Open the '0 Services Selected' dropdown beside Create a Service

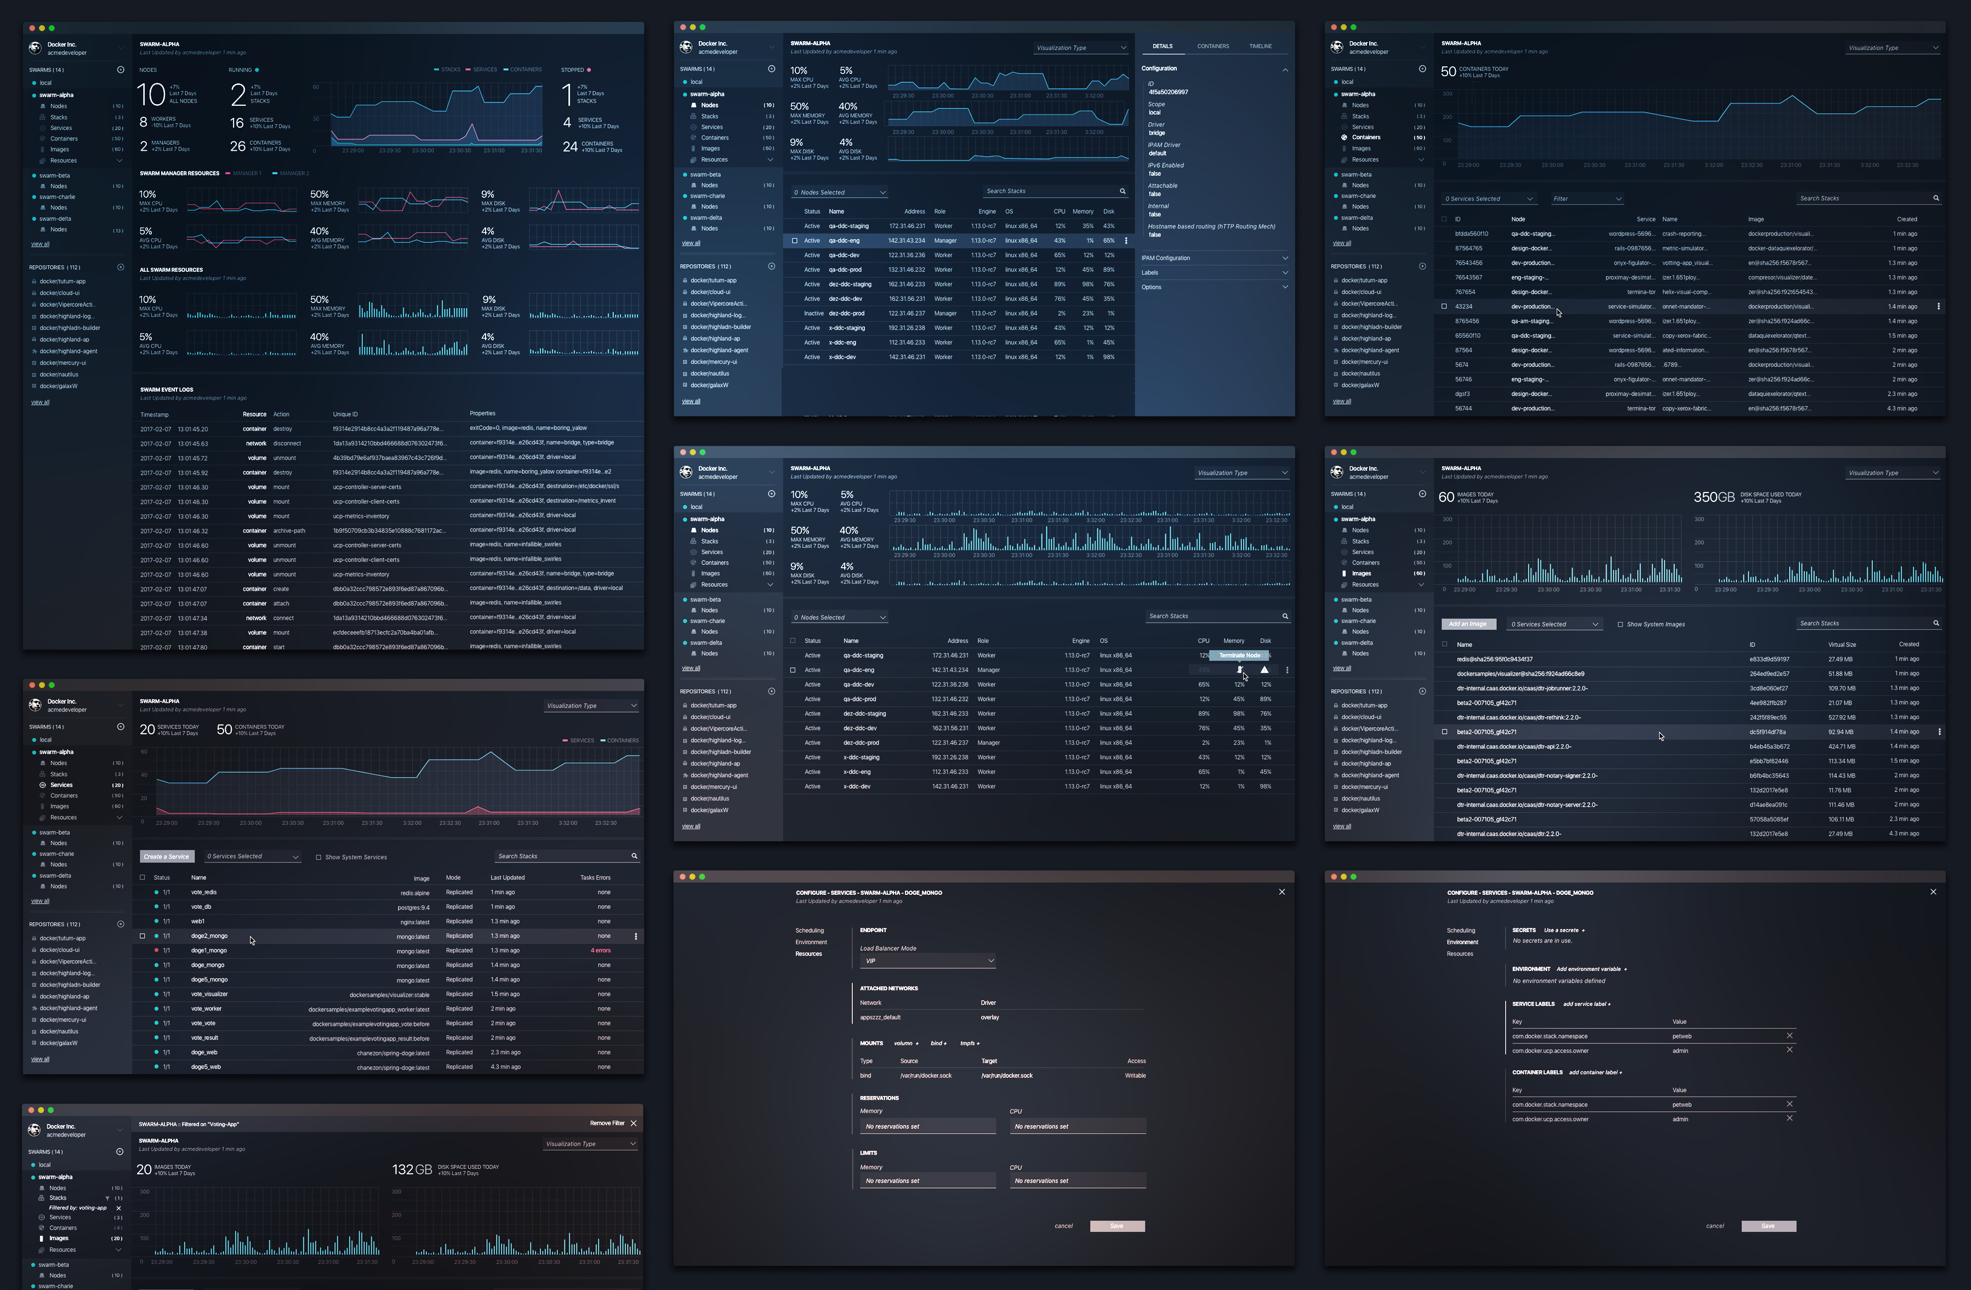click(253, 857)
